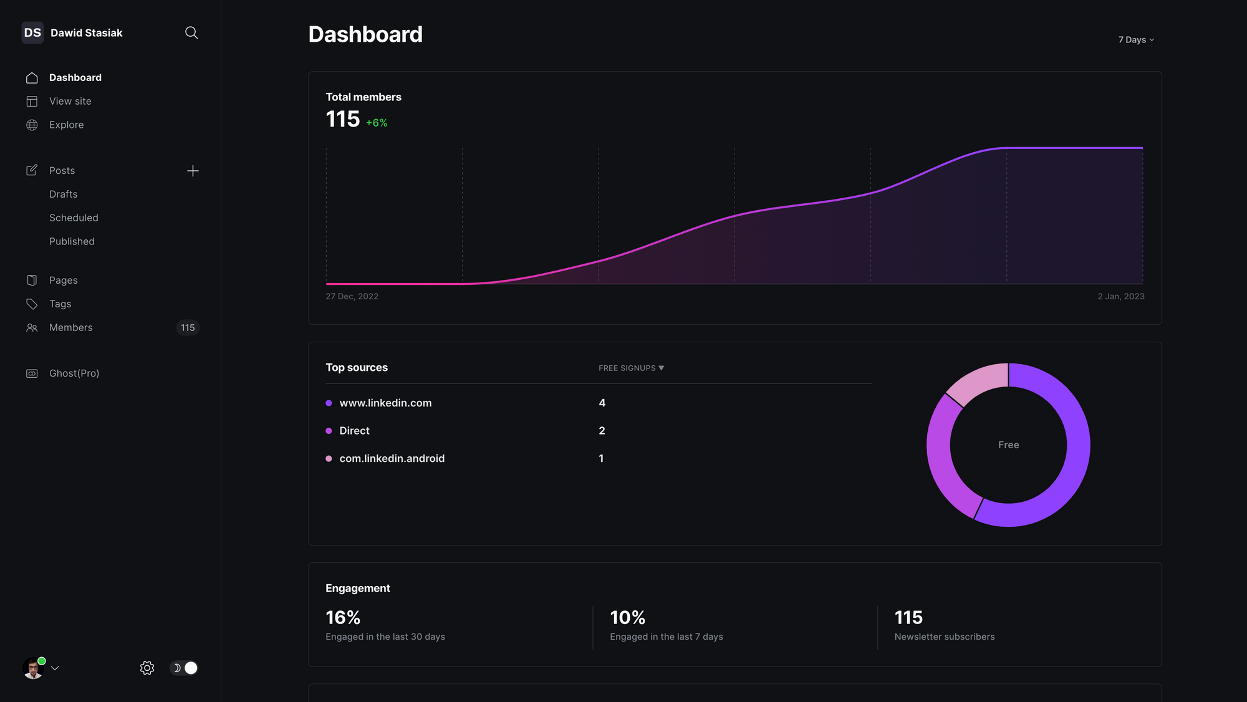Image resolution: width=1247 pixels, height=702 pixels.
Task: Click the Direct legend color dot
Action: point(329,431)
